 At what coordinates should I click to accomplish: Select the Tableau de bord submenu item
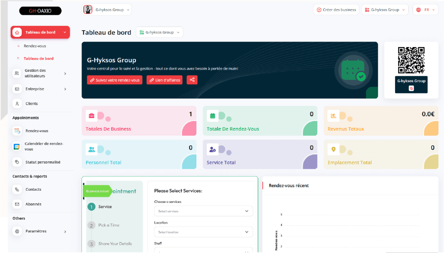point(39,58)
